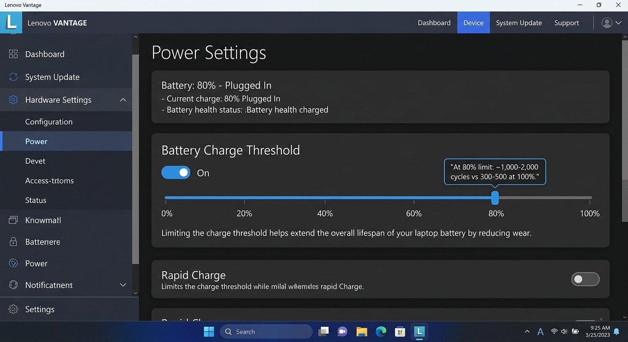Open the Support tab

click(x=566, y=23)
